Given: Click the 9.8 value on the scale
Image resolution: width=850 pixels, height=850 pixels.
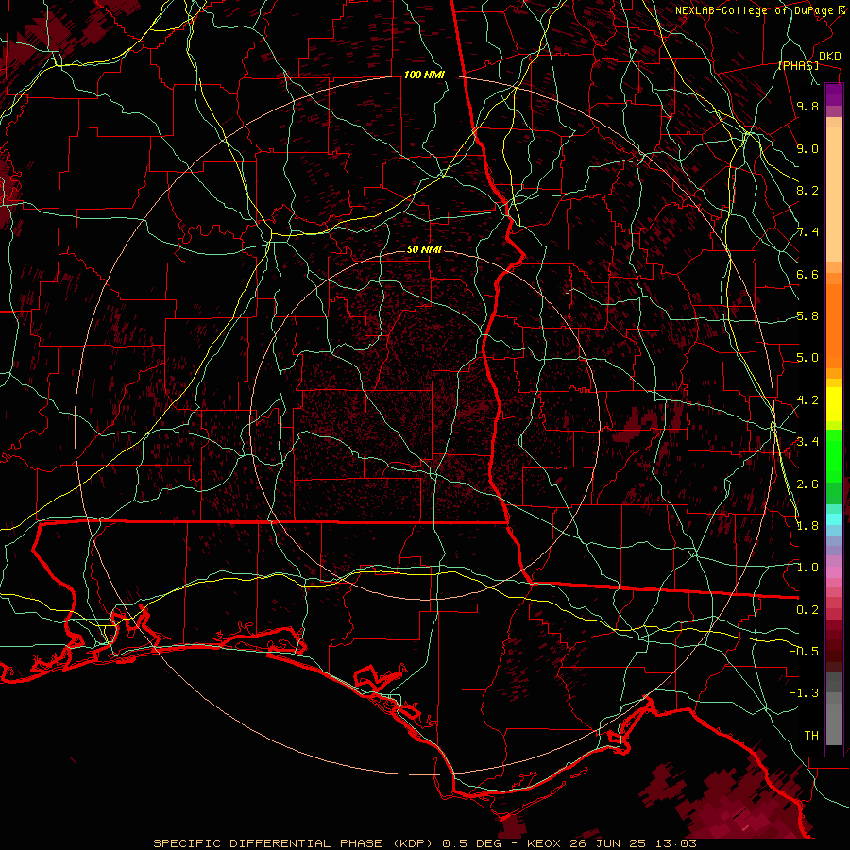Looking at the screenshot, I should pyautogui.click(x=807, y=107).
